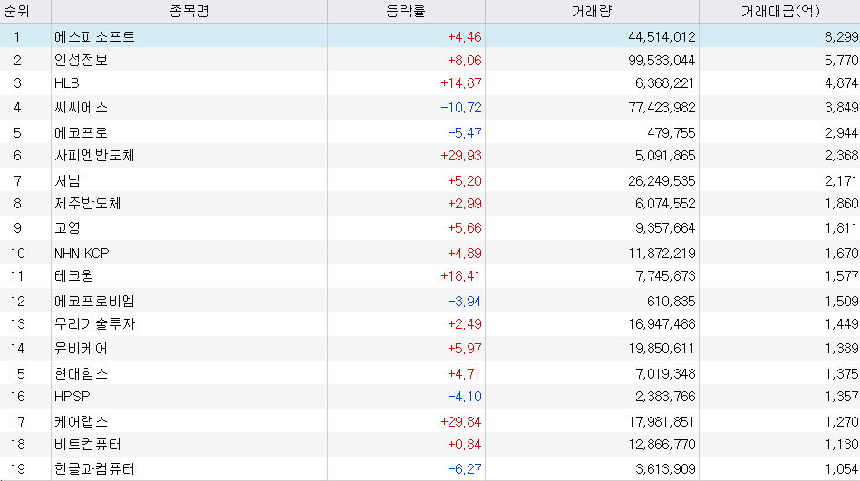
Task: Select the 사피엔반도체 stock name
Action: point(94,156)
